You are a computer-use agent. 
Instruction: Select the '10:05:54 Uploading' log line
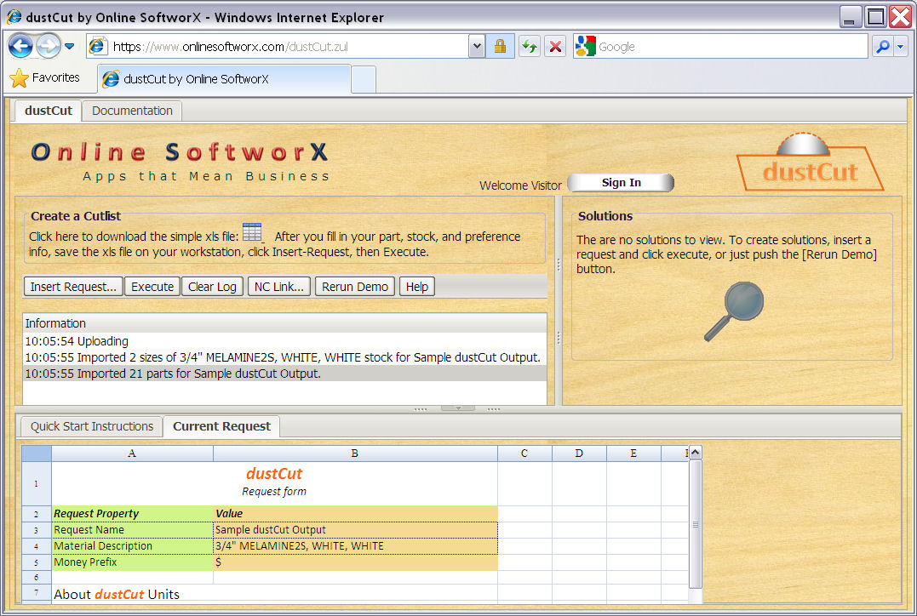coord(285,341)
